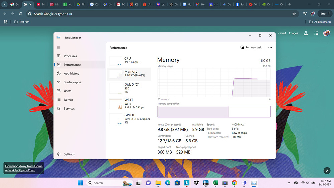Viewport: 334px width, 188px height.
Task: Reload the page in Chrome
Action: (20, 14)
